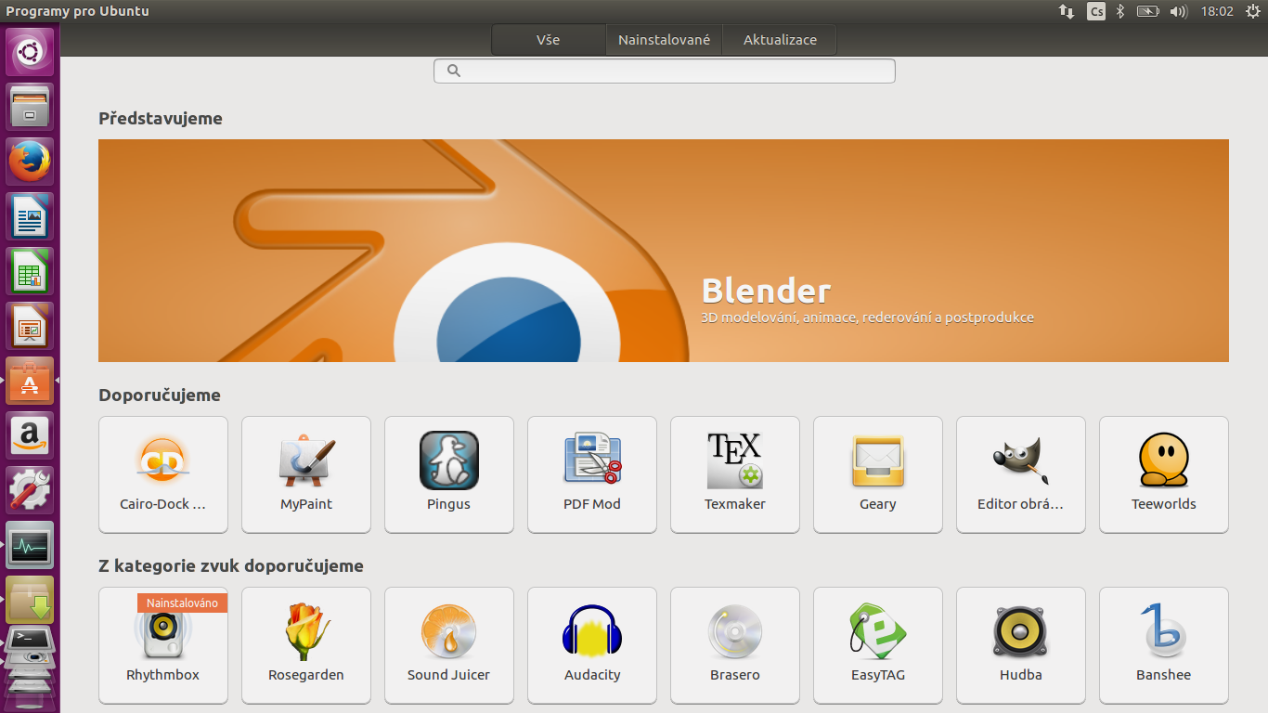Open the Cairo-Dock app tile

[163, 474]
